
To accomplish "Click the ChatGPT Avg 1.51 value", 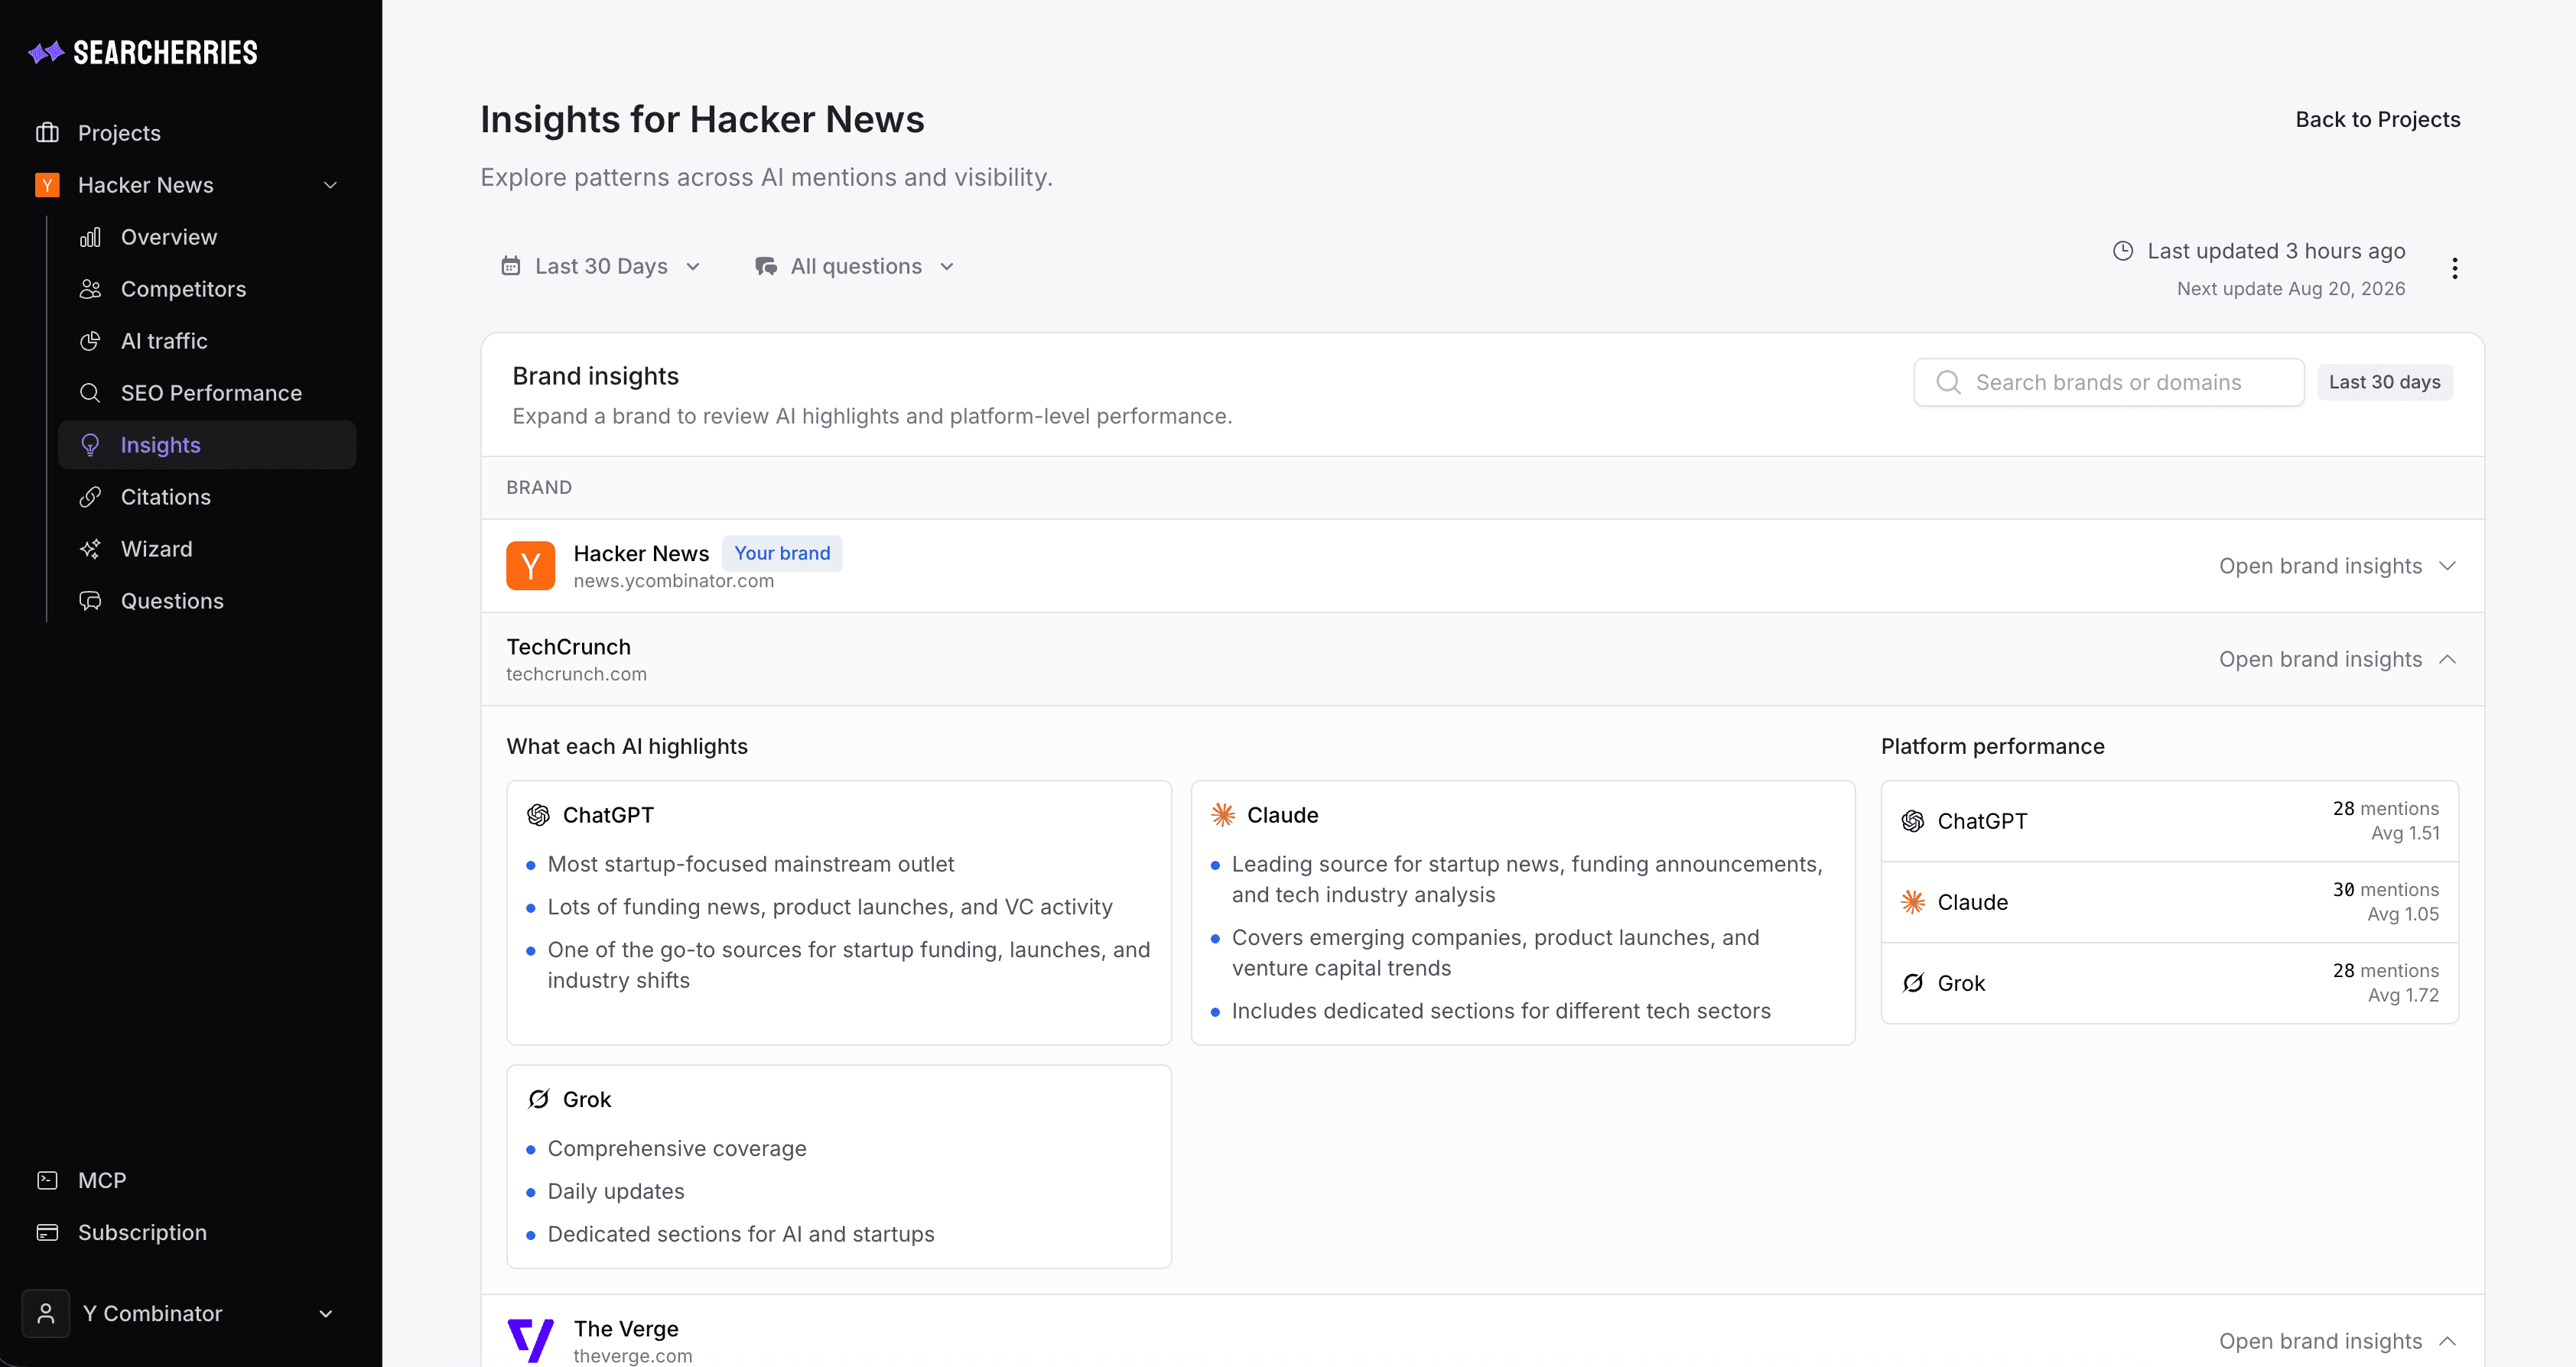I will 2405,833.
